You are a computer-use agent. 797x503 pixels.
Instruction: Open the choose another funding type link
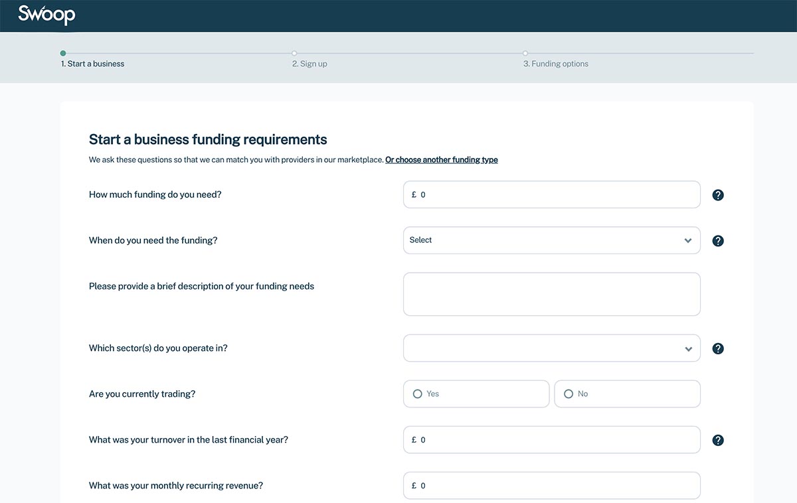(x=441, y=159)
